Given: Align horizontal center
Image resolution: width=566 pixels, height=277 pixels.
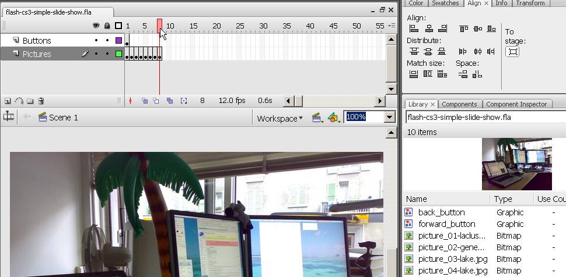Looking at the screenshot, I should pos(429,29).
